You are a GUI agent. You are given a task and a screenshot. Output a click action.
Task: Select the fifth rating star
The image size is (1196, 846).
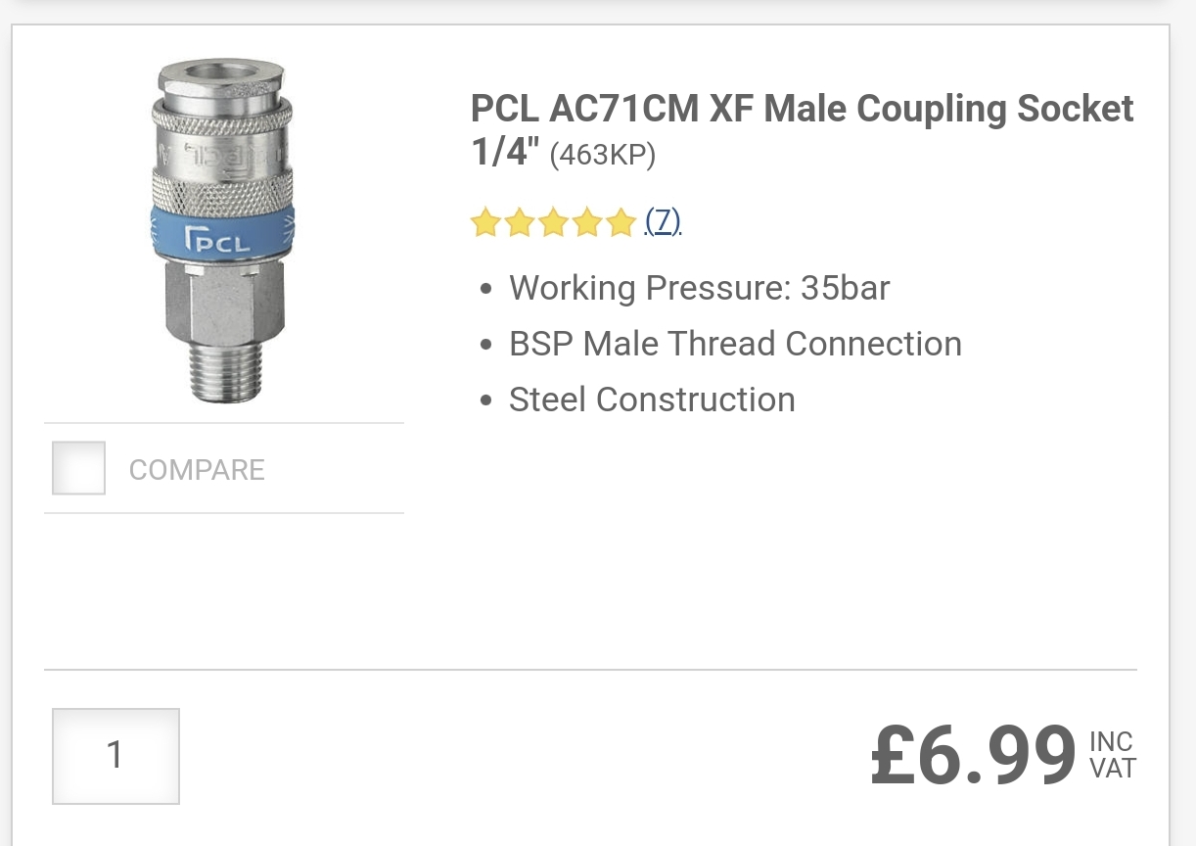(x=621, y=223)
